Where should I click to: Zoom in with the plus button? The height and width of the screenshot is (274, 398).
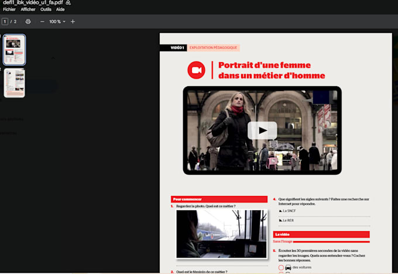[x=73, y=22]
